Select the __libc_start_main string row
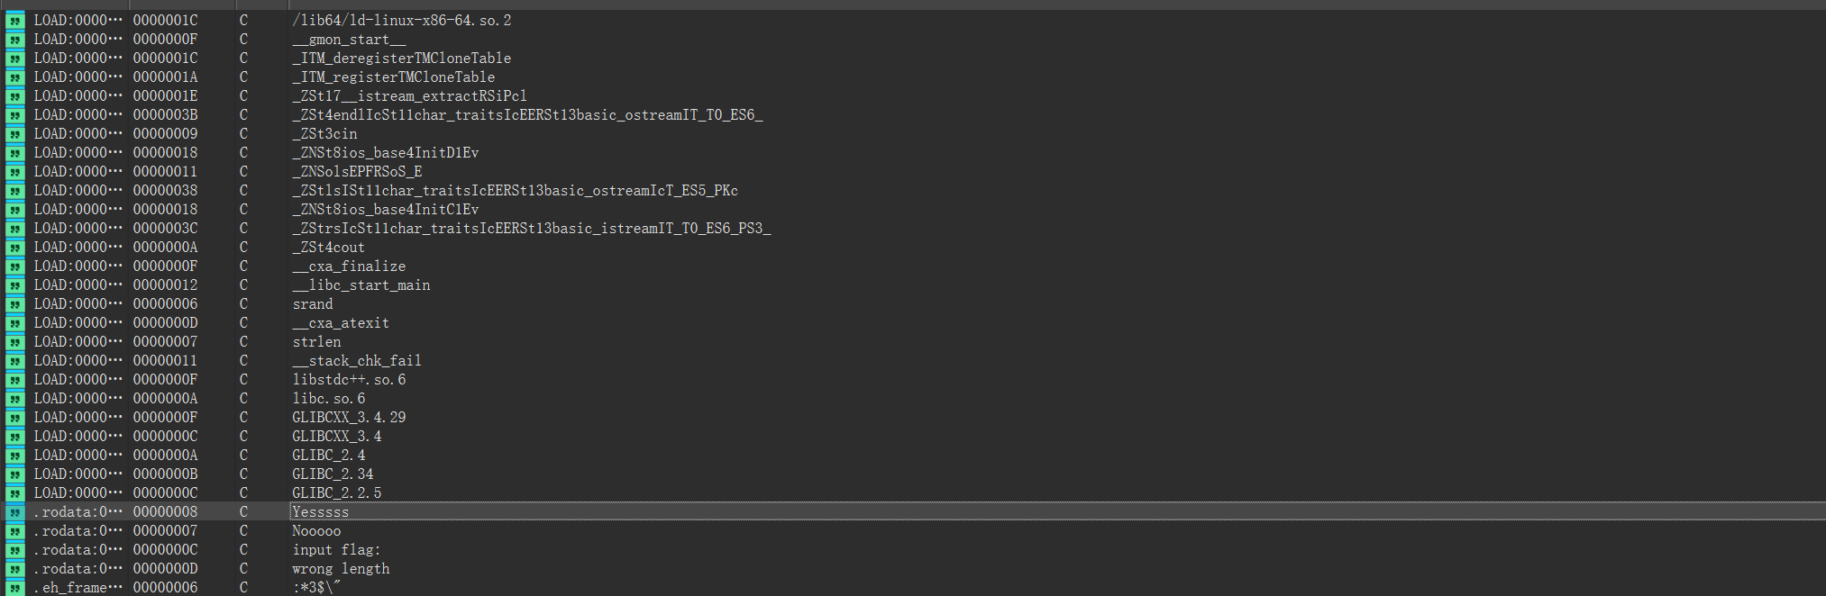The width and height of the screenshot is (1826, 596). tap(361, 285)
